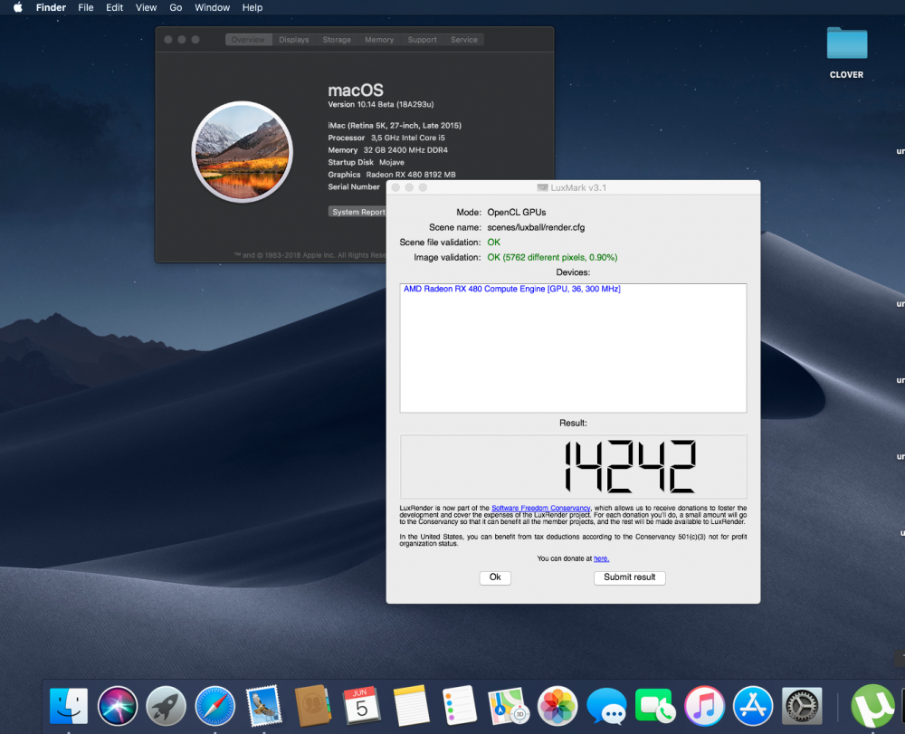Click the macOS version 10.14 Beta text
905x734 pixels.
point(381,104)
